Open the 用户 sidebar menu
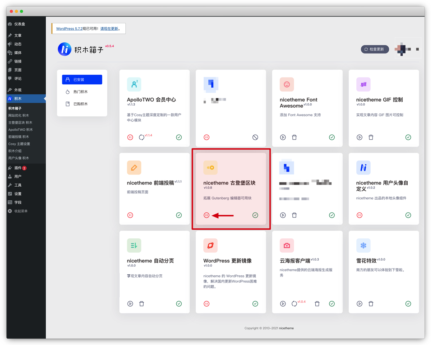The height and width of the screenshot is (345, 431). tap(26, 177)
